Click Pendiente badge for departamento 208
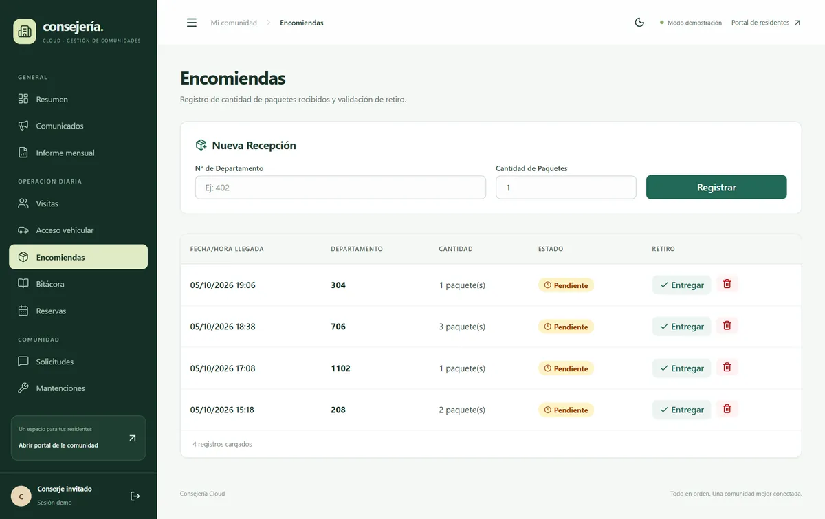This screenshot has width=825, height=519. 566,410
